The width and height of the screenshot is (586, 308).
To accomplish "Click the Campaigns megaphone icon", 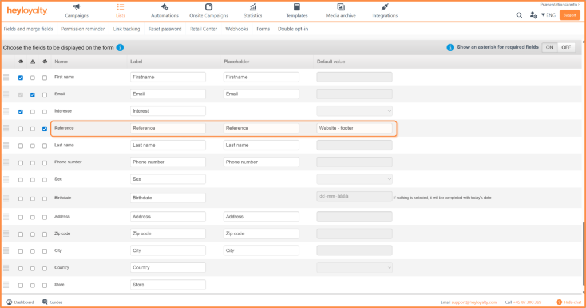I will (77, 7).
